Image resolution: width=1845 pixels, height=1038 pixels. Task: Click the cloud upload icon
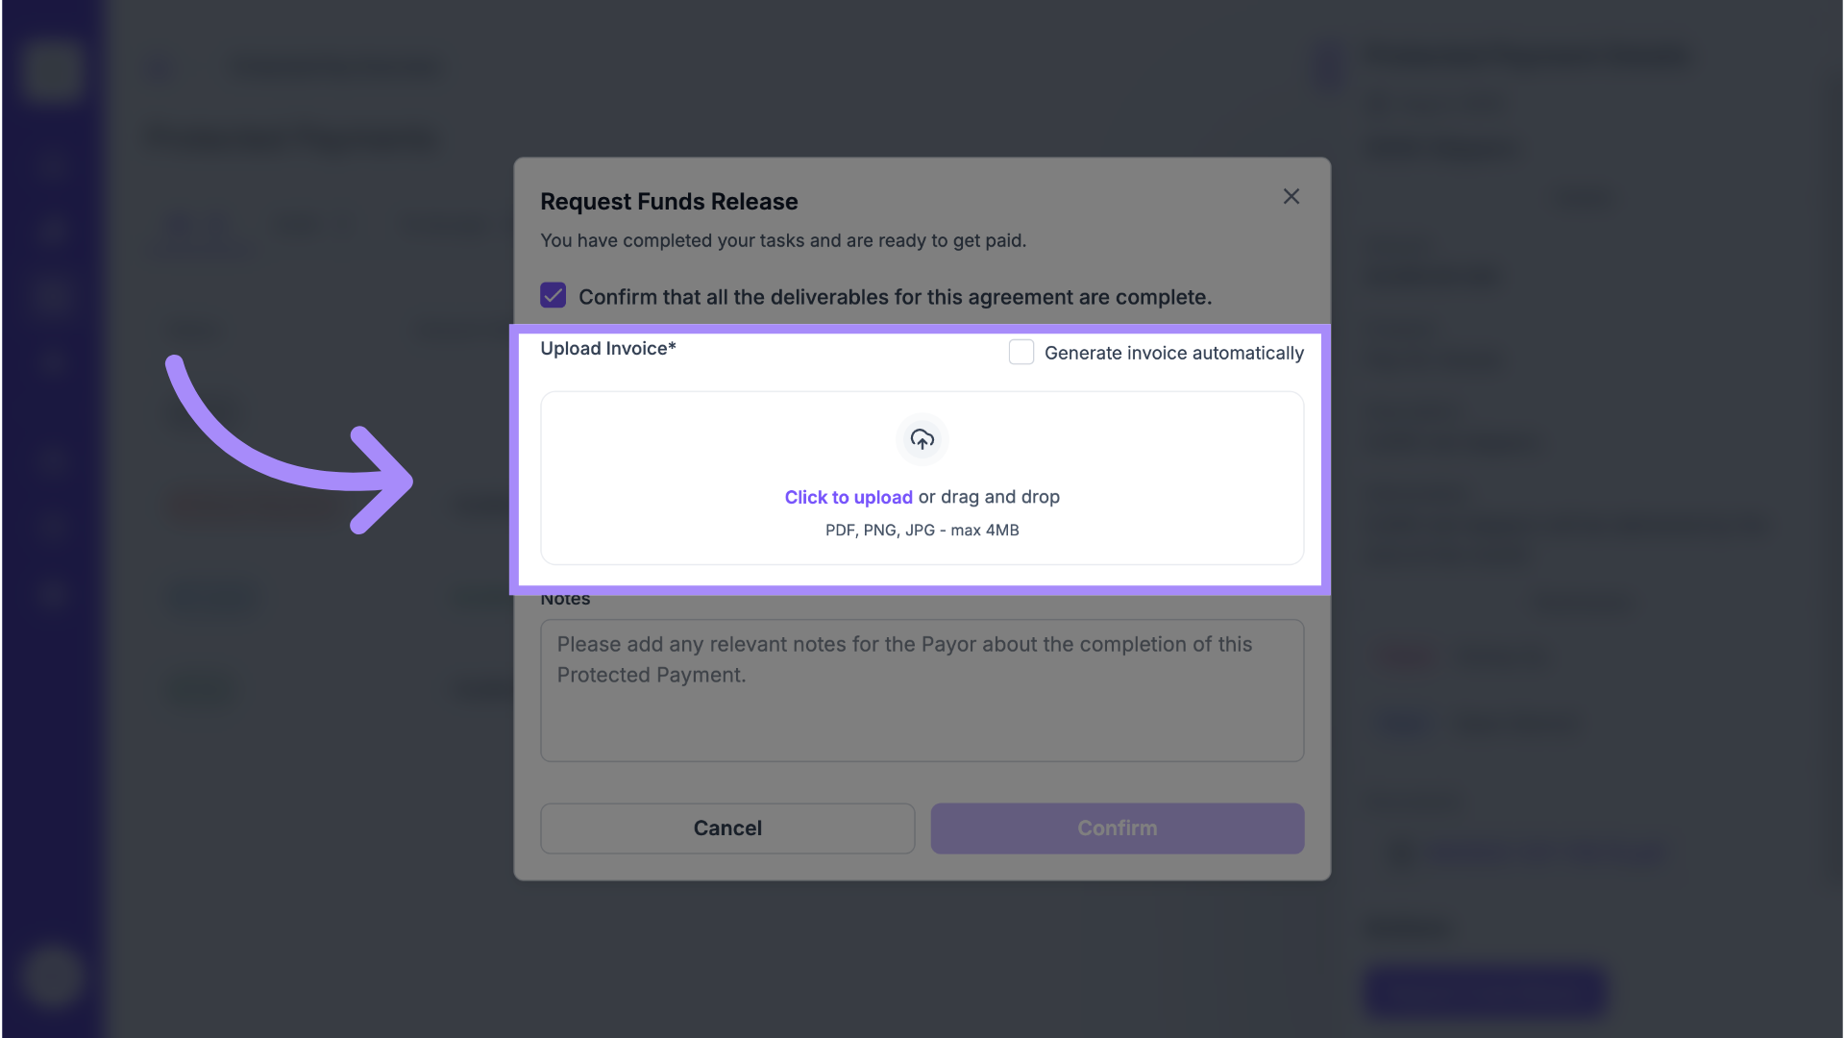click(x=922, y=439)
